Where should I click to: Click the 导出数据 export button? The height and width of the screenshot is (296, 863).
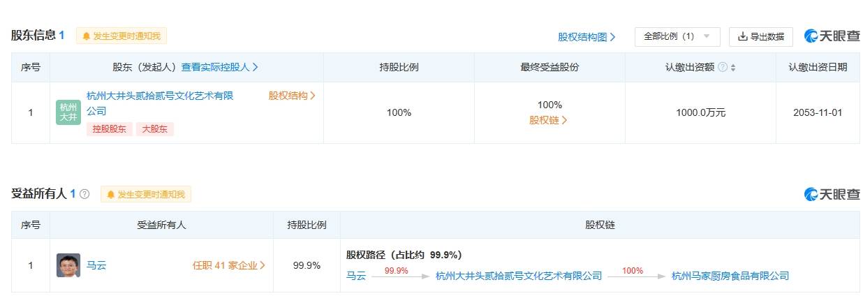click(761, 36)
